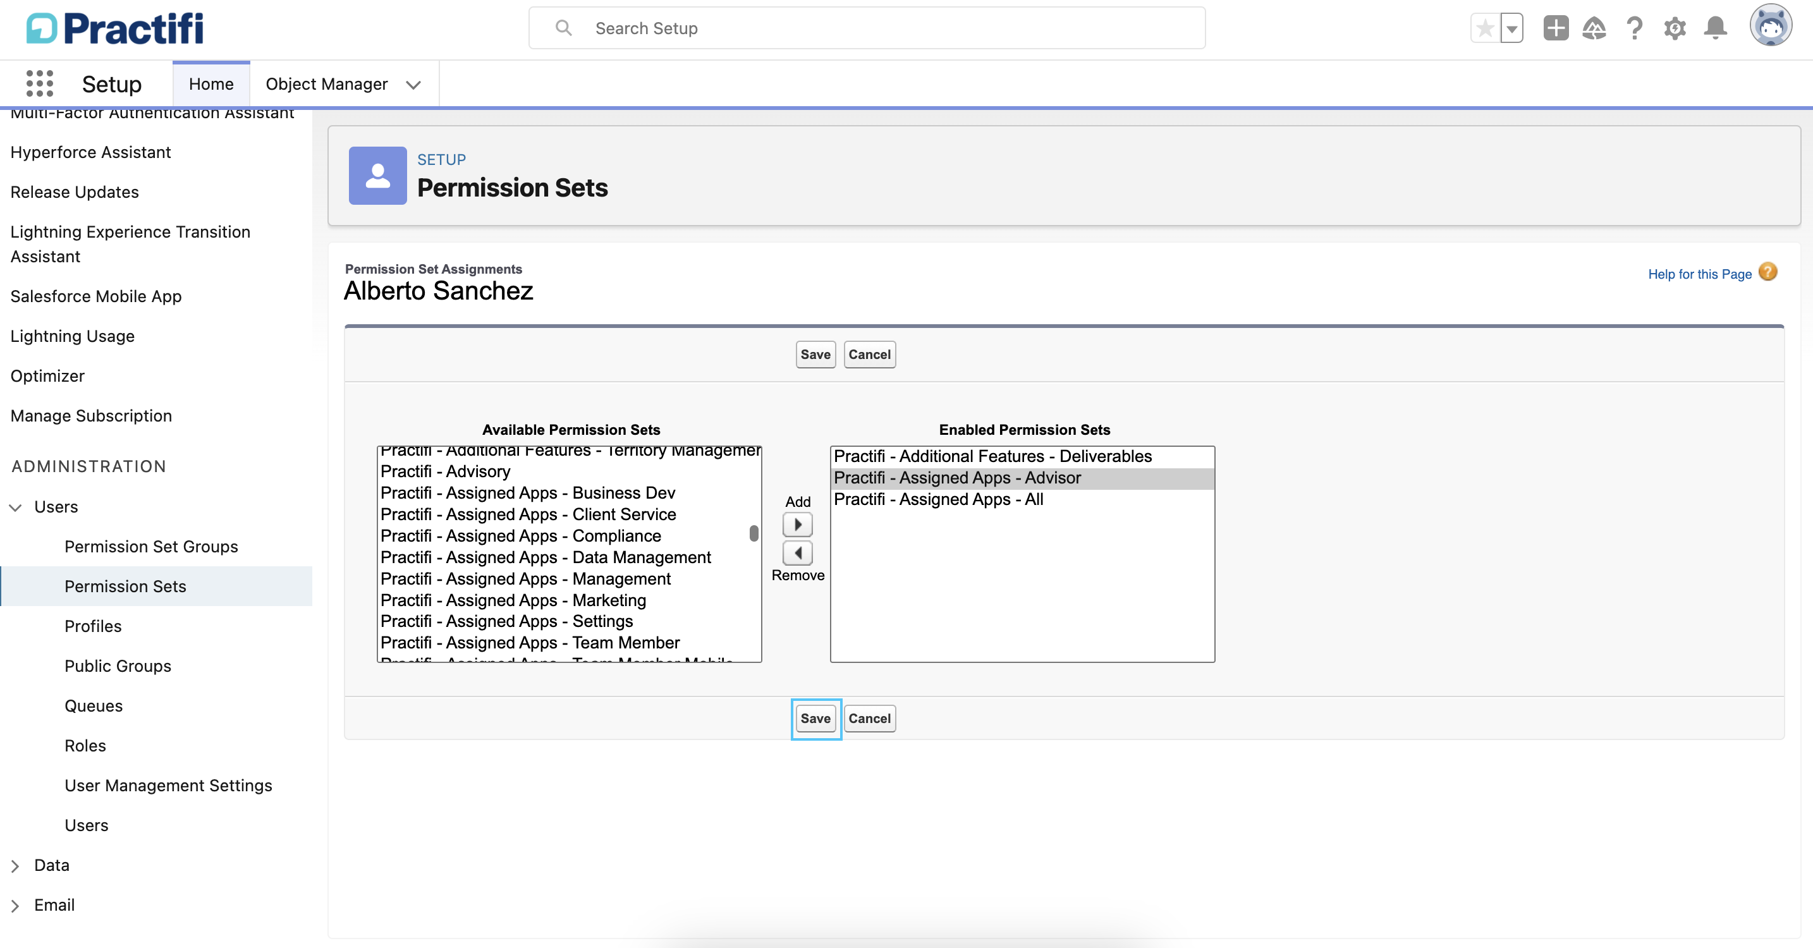
Task: Open the user profile avatar
Action: [x=1770, y=26]
